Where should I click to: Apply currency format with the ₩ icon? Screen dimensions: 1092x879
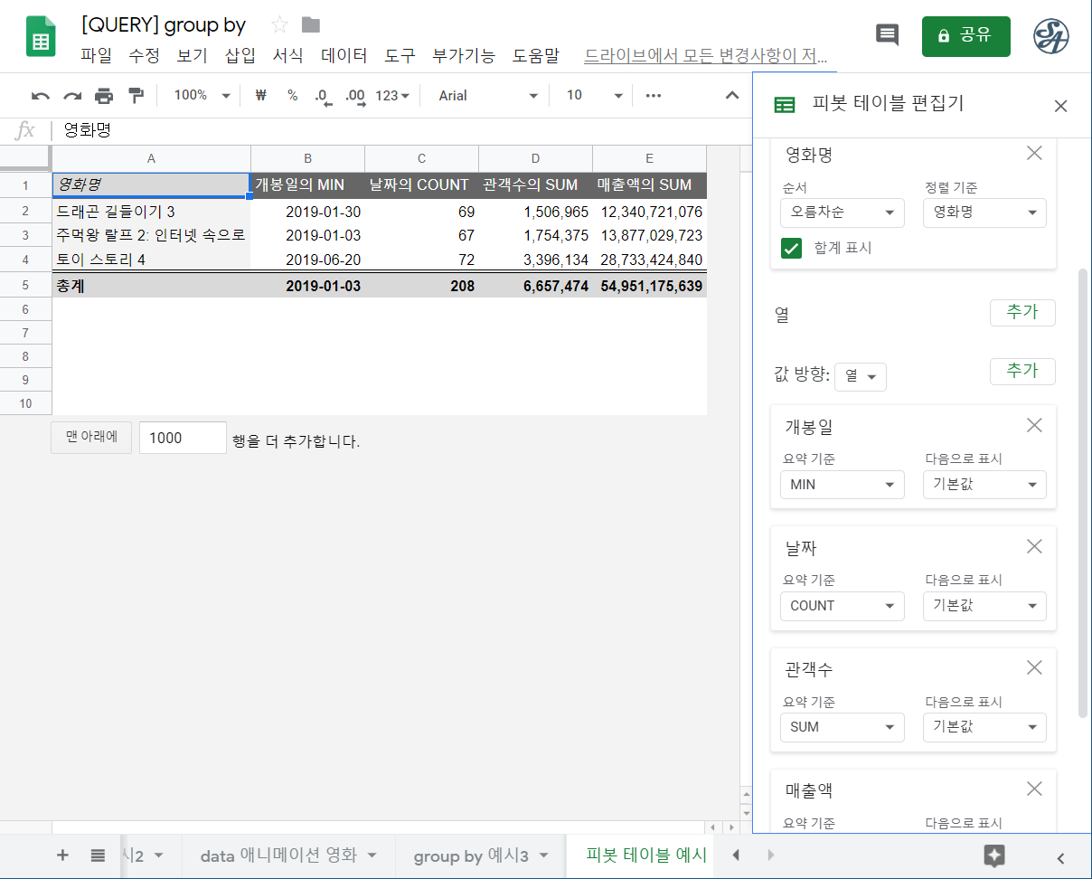[260, 95]
